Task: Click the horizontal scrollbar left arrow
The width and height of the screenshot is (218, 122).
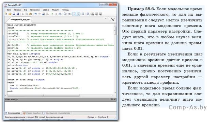Action: pyautogui.click(x=6, y=95)
